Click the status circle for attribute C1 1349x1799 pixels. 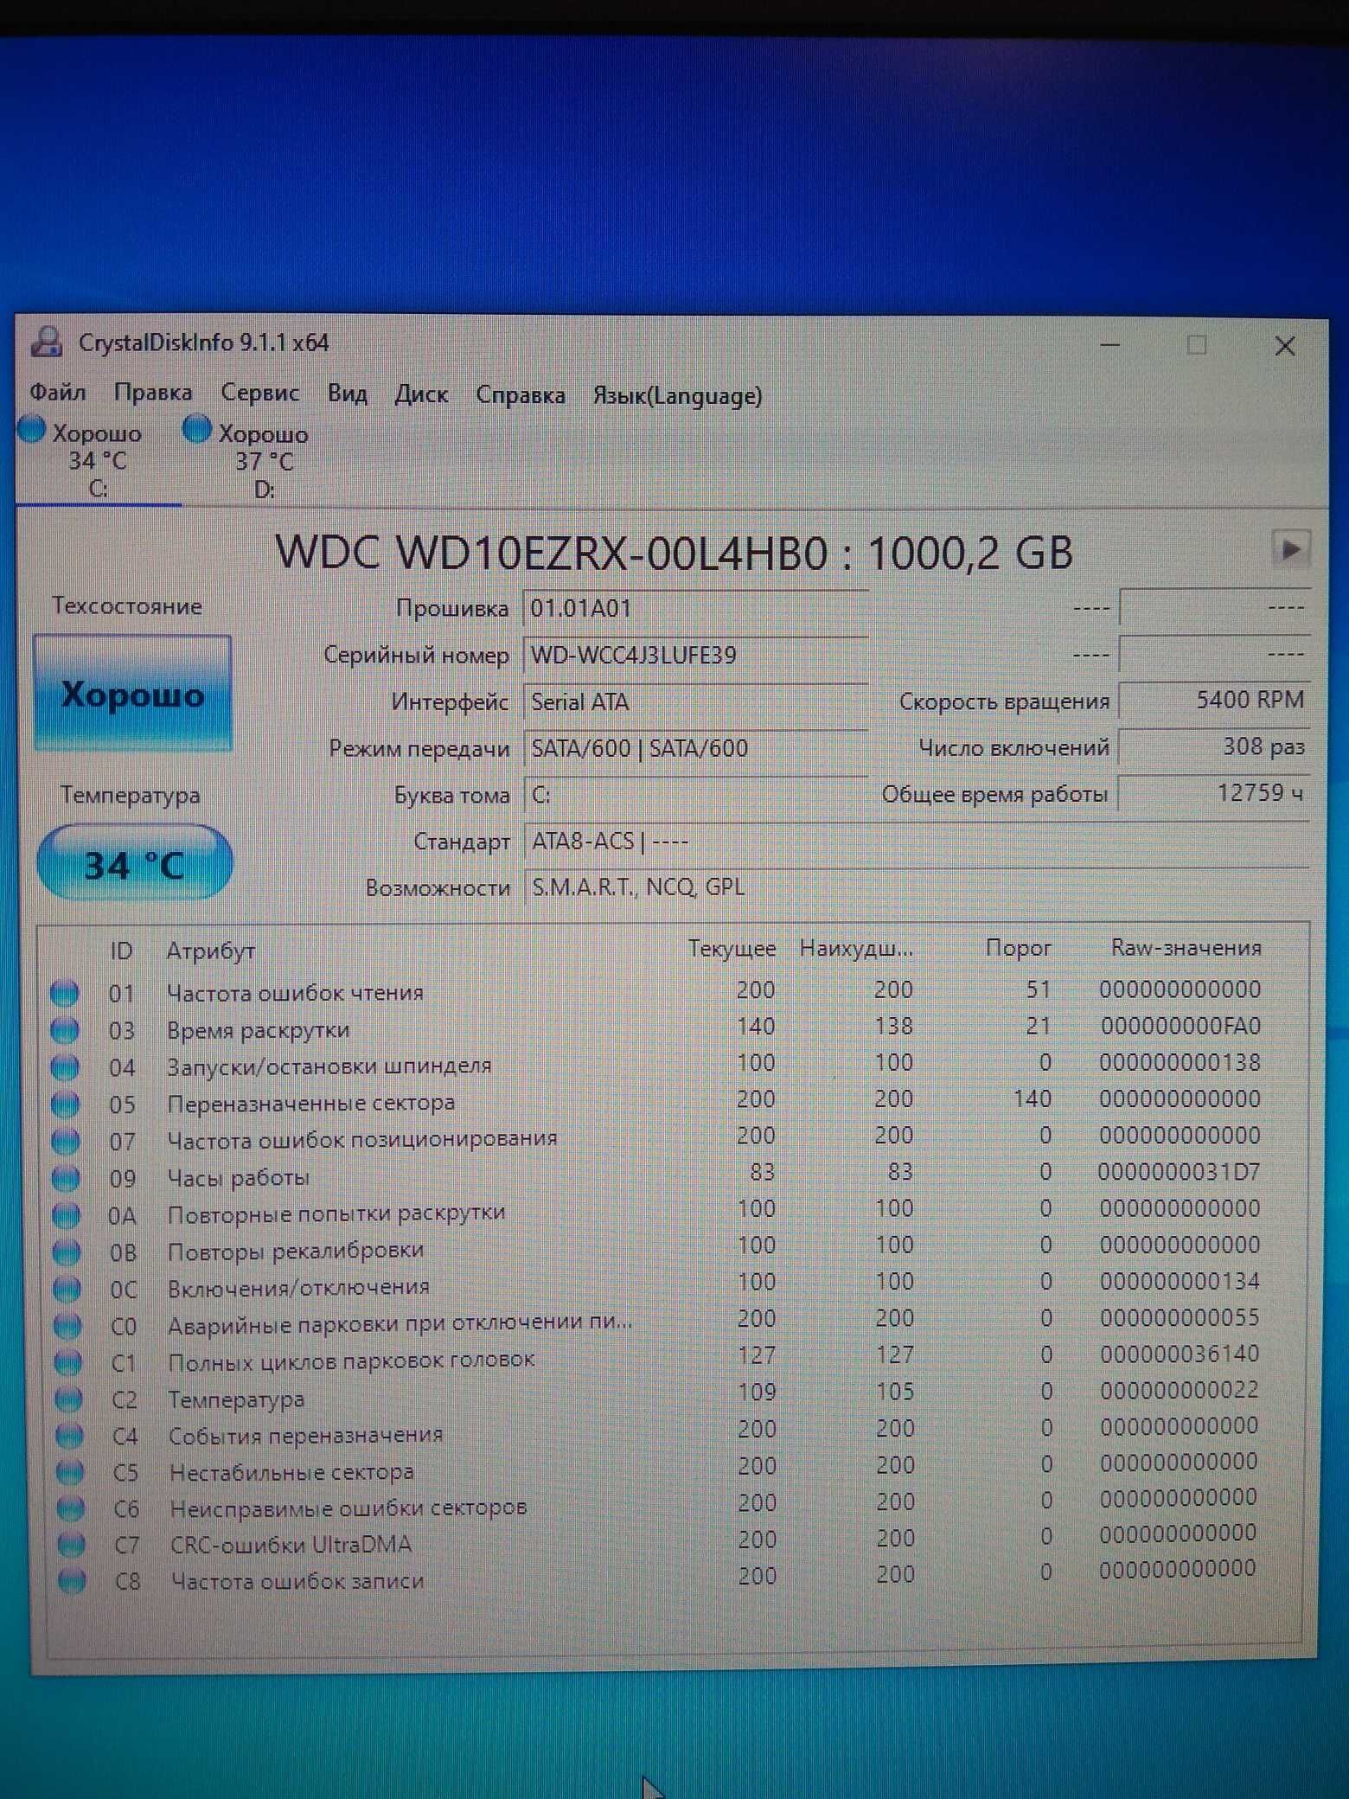pyautogui.click(x=68, y=1362)
